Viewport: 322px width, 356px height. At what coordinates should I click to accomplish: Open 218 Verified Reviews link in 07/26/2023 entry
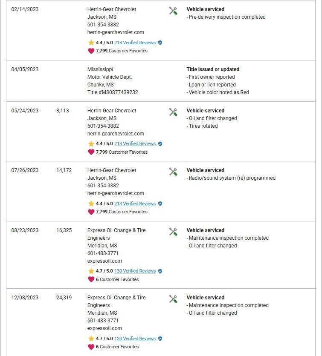pos(135,204)
